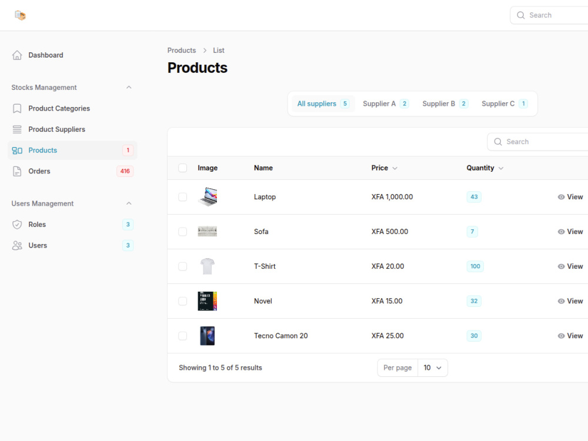Check the Novel row checkbox

point(183,301)
